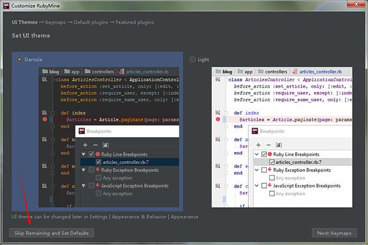Viewport: 368px width, 245px height.
Task: Toggle articles_controller.rb:7 checkbox in Light preview
Action: tap(272, 162)
